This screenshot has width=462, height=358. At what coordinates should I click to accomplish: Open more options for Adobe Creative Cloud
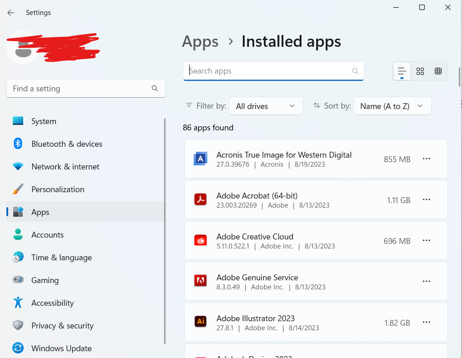pos(427,240)
